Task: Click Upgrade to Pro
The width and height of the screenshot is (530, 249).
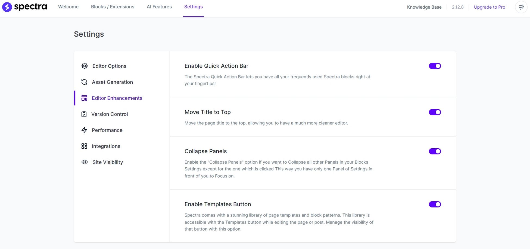Action: pyautogui.click(x=489, y=7)
